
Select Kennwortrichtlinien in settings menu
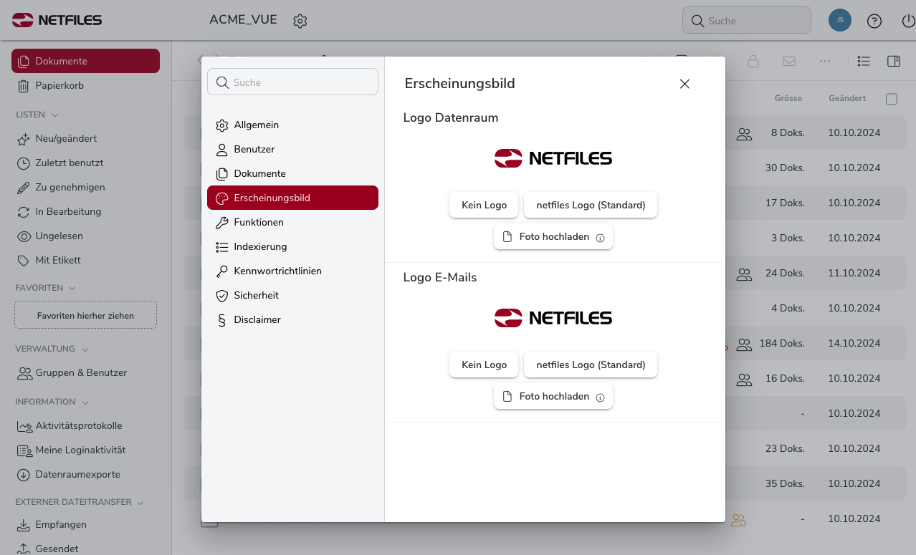point(277,271)
